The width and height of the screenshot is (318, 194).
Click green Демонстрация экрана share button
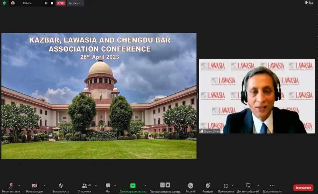click(x=133, y=188)
